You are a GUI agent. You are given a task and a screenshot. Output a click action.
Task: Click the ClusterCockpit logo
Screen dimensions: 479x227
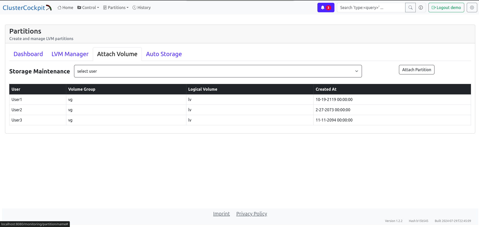[27, 8]
